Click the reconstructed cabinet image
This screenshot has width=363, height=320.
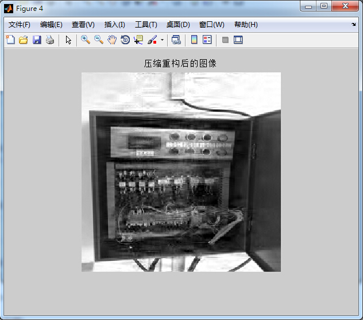point(181,172)
